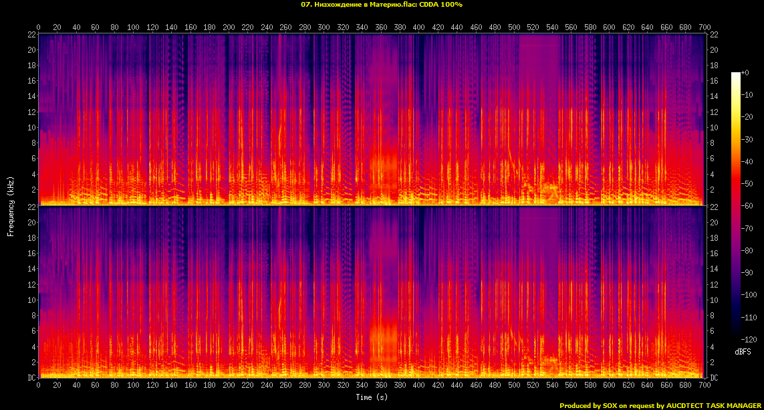Click the "Time (s)" axis label
Viewport: 764px width, 410px height.
[x=370, y=397]
